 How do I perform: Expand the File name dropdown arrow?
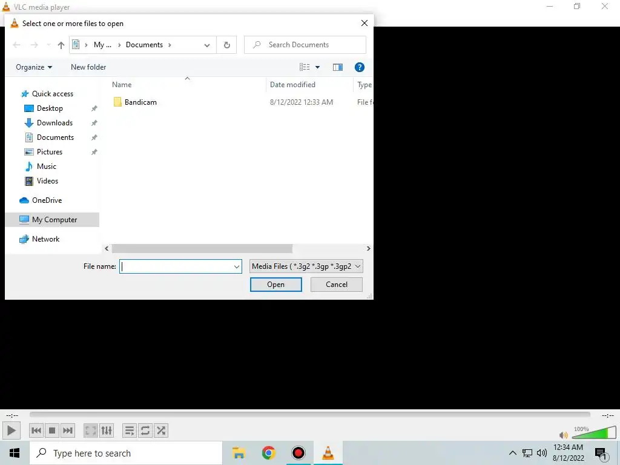click(237, 266)
